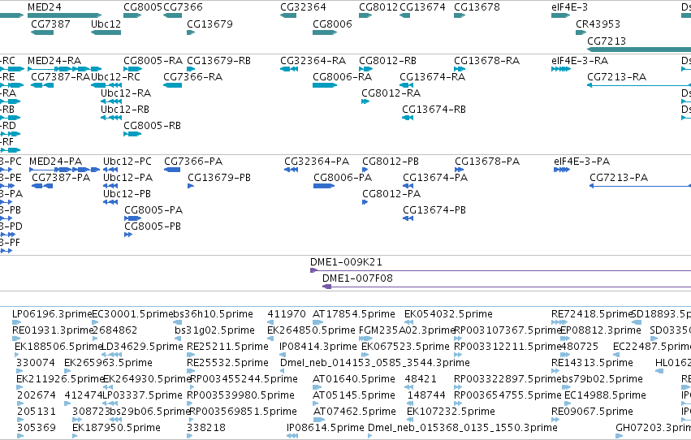Select the CG13674-RB transcript glyph
Image resolution: width=691 pixels, height=440 pixels.
point(408,118)
